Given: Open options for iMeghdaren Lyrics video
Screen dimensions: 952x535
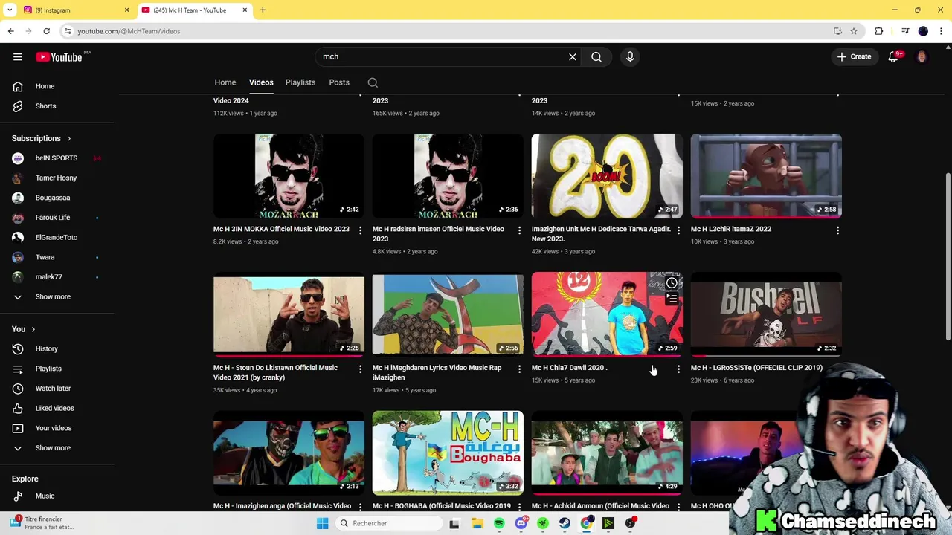Looking at the screenshot, I should [x=519, y=369].
